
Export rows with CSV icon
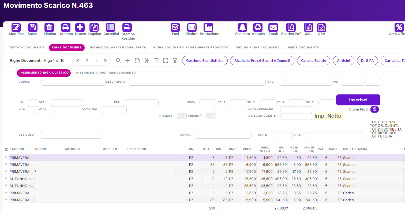pyautogui.click(x=321, y=27)
